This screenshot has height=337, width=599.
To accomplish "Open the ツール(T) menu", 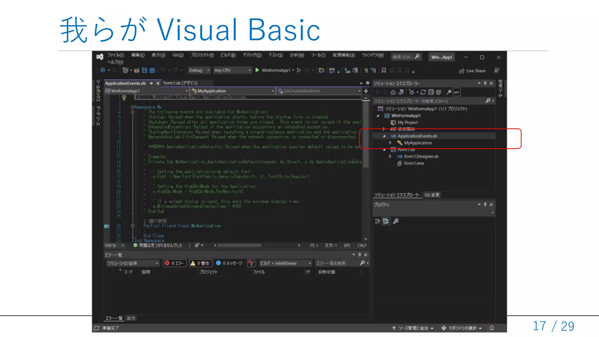I will [x=318, y=55].
